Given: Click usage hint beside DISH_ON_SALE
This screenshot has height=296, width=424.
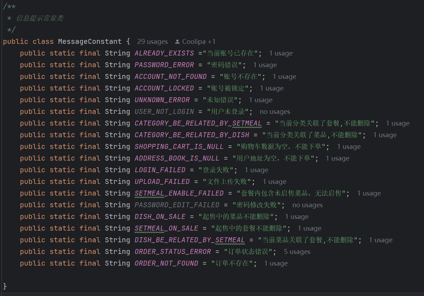Looking at the screenshot, I should [x=297, y=216].
